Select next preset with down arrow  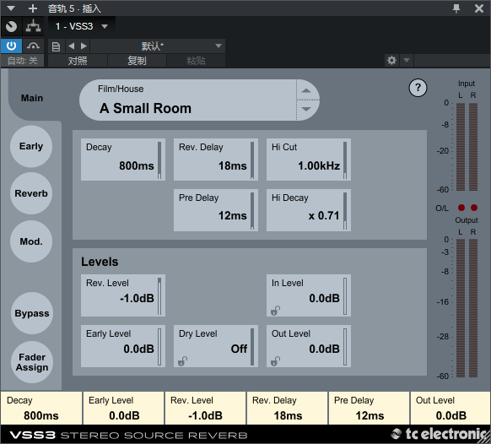point(306,110)
